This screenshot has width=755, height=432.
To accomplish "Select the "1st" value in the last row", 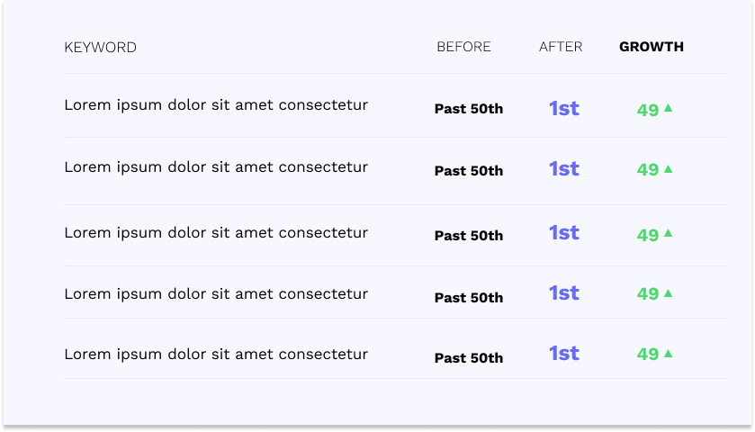I will [564, 353].
